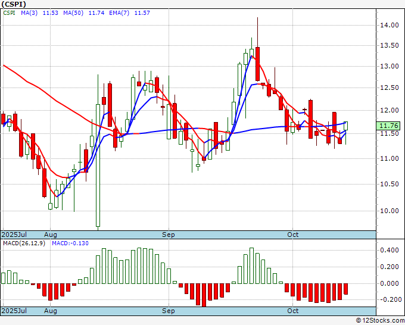Click the 10.00 price axis label
405x325 pixels.
coord(390,211)
